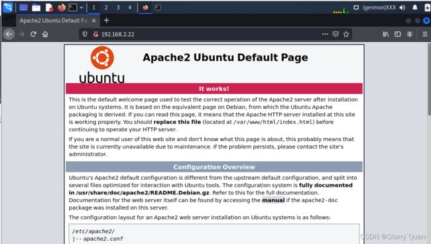Image resolution: width=431 pixels, height=244 pixels.
Task: Go back to the previous page
Action: pyautogui.click(x=9, y=34)
